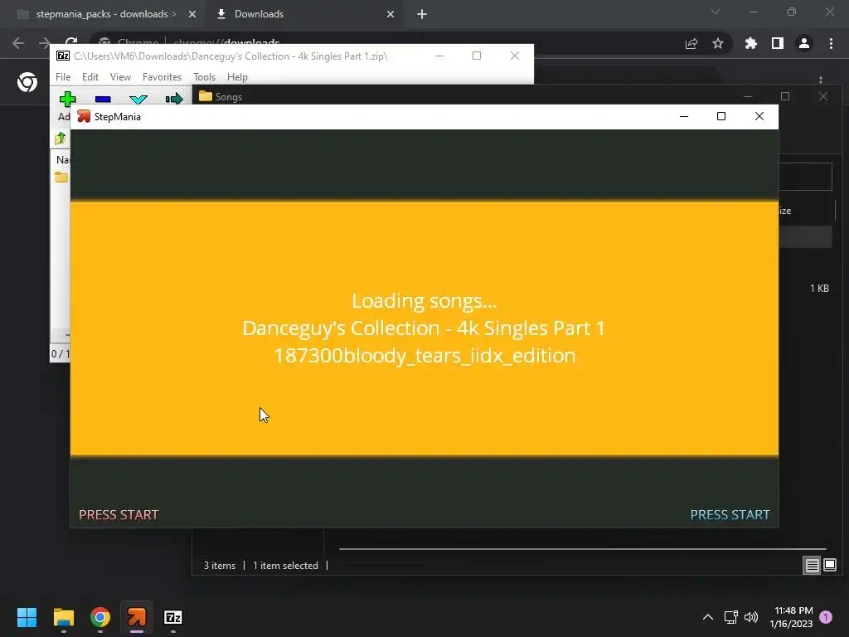
Task: Open downloads page more-actions menu
Action: pos(821,80)
